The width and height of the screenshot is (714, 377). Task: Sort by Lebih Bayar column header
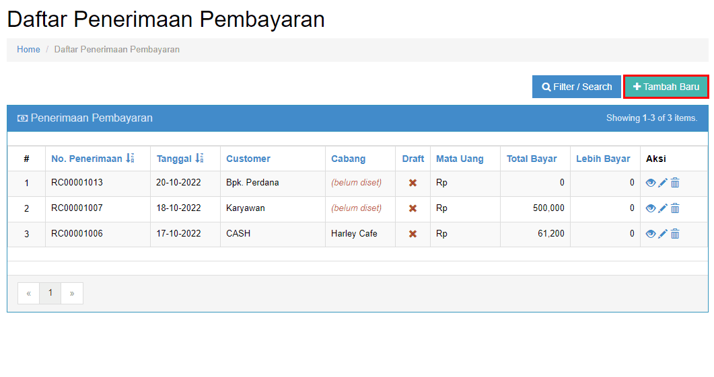point(604,159)
